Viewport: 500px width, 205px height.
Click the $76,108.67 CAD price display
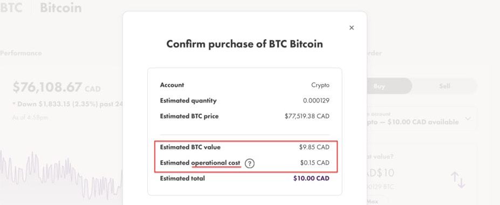(57, 87)
